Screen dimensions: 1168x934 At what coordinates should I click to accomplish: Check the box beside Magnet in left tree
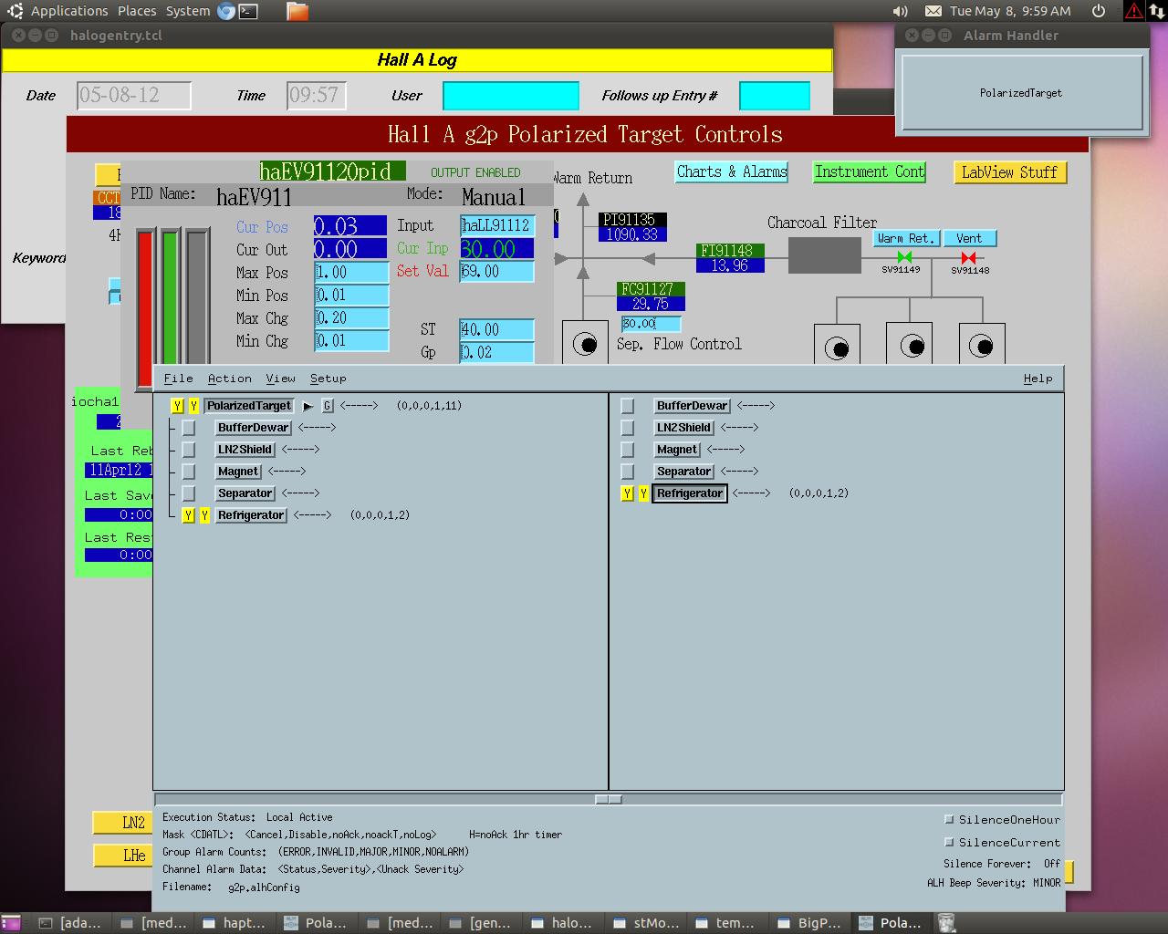click(x=188, y=472)
